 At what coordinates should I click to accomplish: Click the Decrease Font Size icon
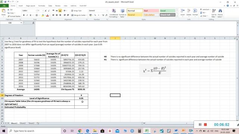point(49,11)
